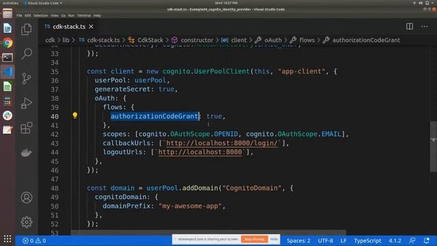
Task: Click the feedback icon in the status bar
Action: [x=412, y=241]
